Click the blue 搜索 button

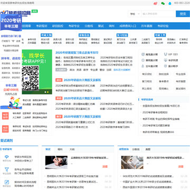pos(183,14)
